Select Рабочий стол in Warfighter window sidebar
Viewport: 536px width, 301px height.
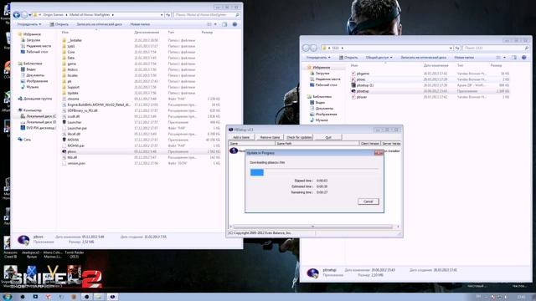click(35, 52)
